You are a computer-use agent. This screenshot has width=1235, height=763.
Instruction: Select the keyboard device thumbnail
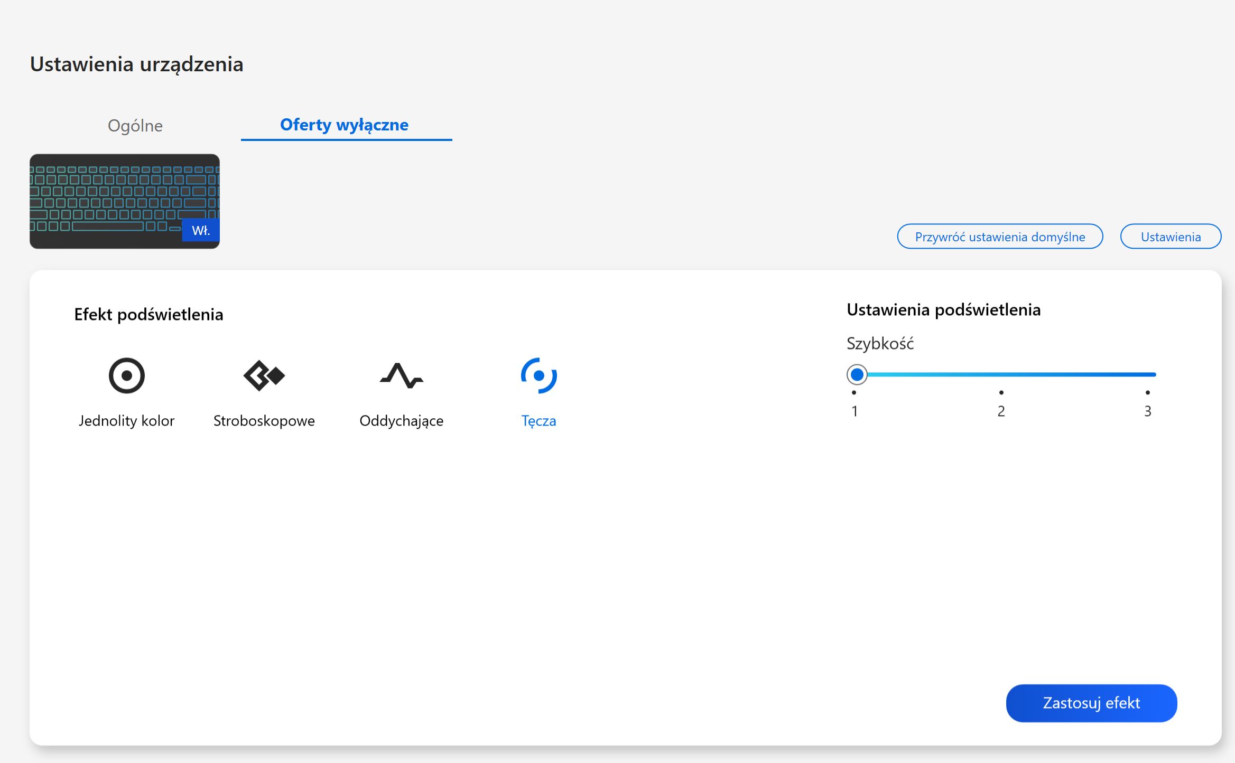[125, 201]
